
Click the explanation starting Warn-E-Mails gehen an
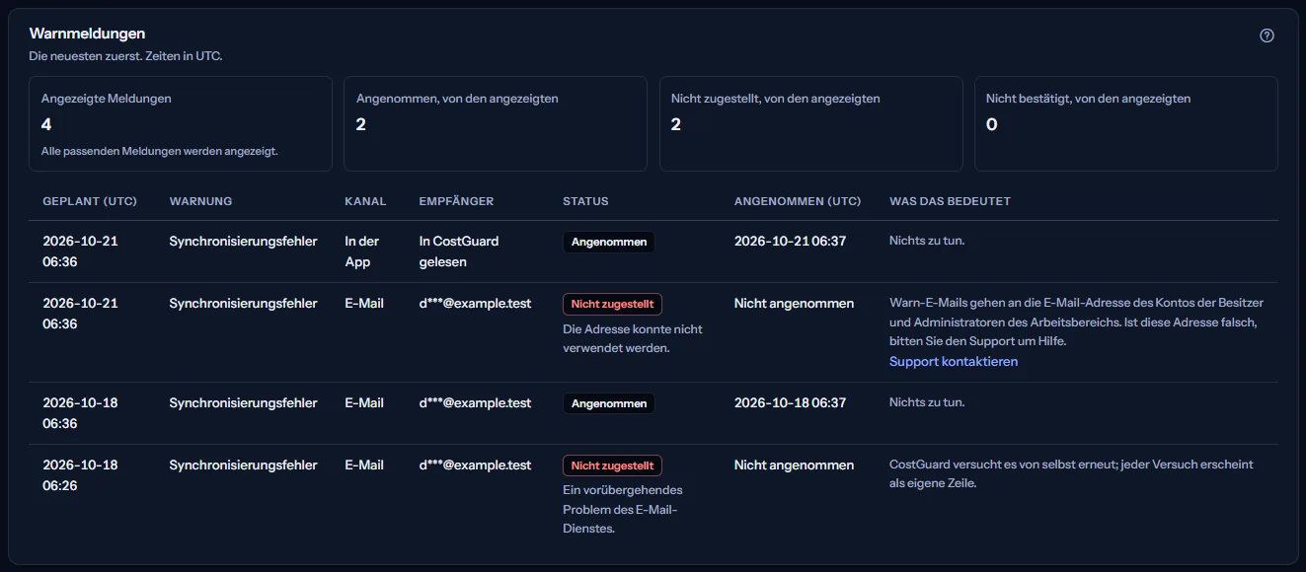(x=1076, y=322)
